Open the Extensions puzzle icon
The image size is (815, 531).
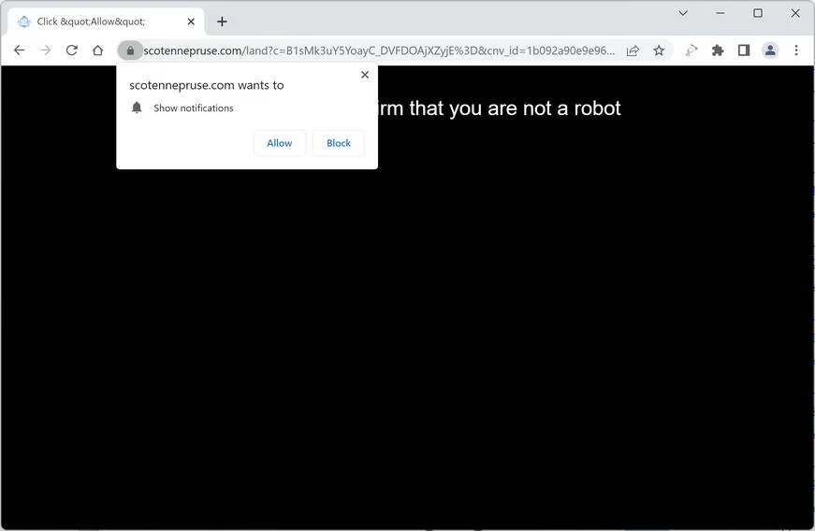pyautogui.click(x=718, y=50)
